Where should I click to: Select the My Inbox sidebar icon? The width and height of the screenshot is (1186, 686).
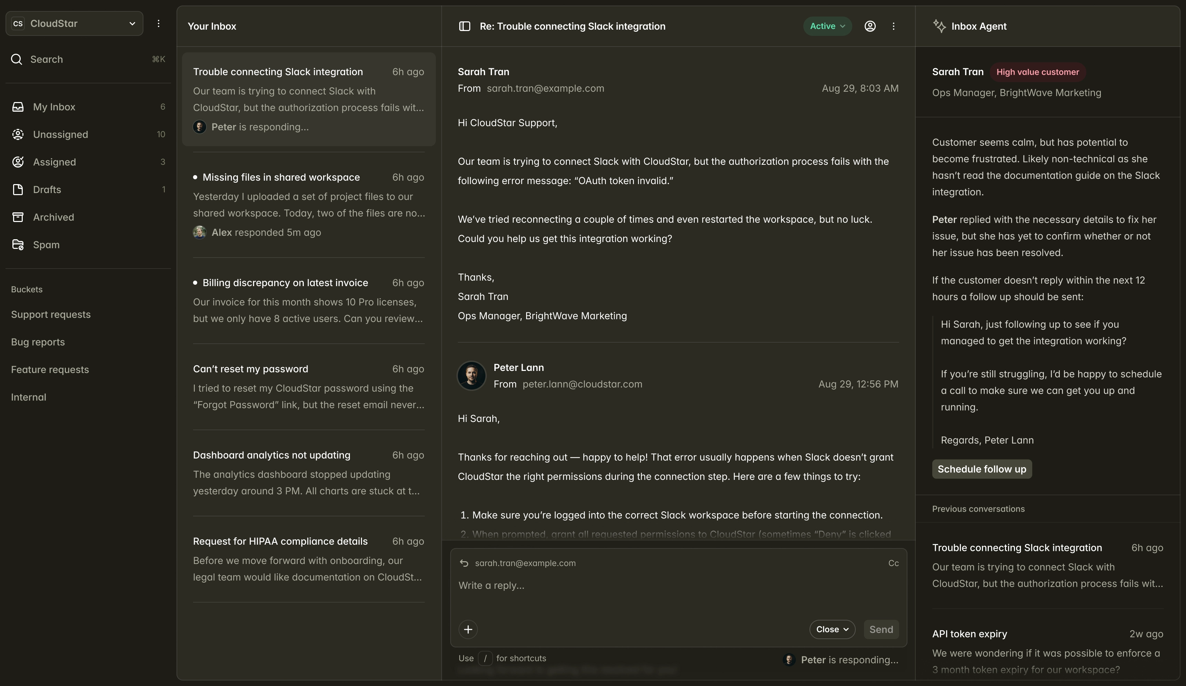pos(18,107)
